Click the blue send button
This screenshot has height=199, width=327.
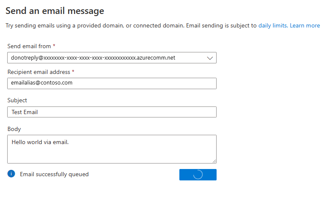tap(198, 174)
